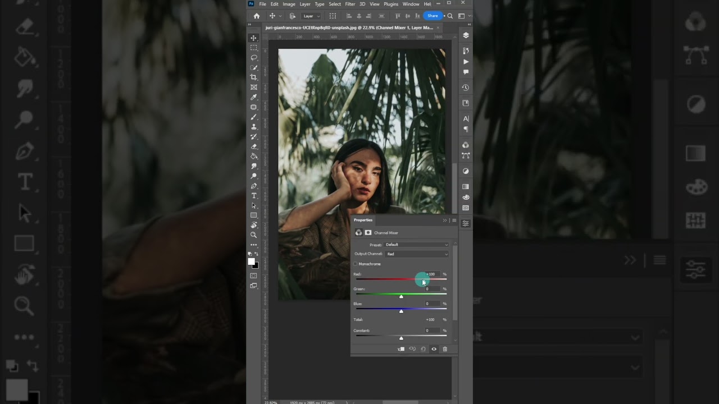
Task: Open Move tool preset picker arrow
Action: 280,16
